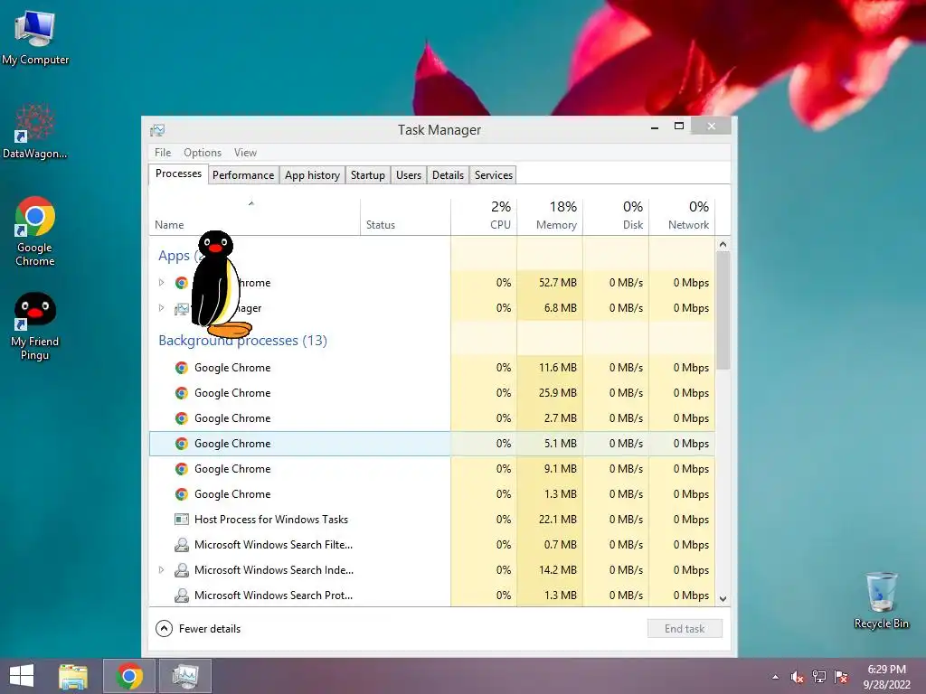Select the Chrome background process using 1.3 MB
Screen dimensions: 926x694
click(431, 494)
